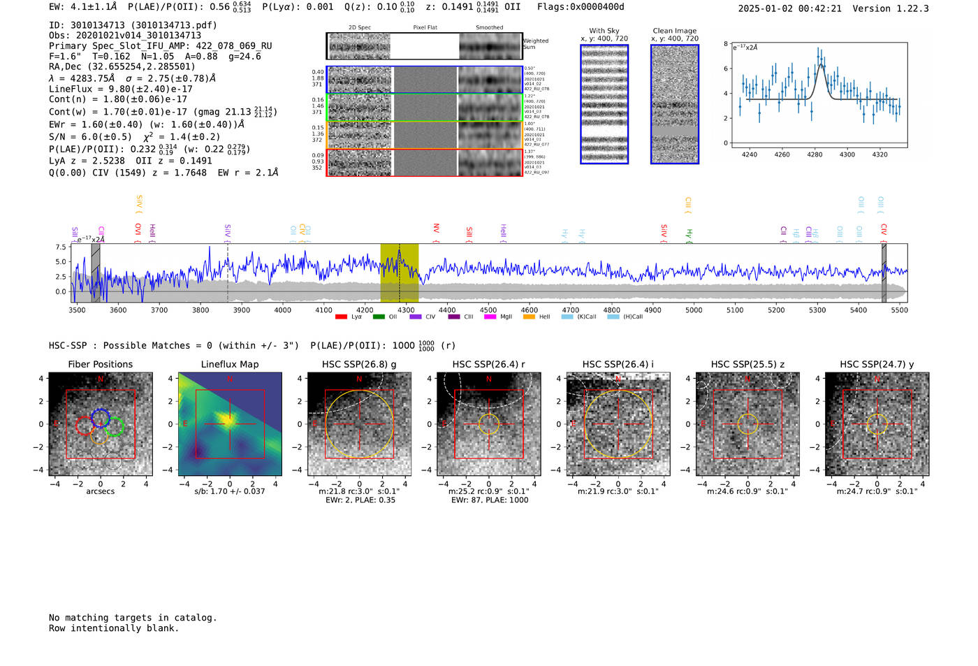
Task: Click the Fiber Positions cutout image
Action: [x=101, y=424]
